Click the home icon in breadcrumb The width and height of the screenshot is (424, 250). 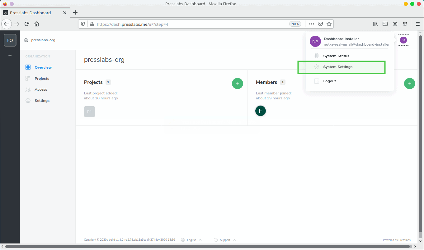point(26,40)
